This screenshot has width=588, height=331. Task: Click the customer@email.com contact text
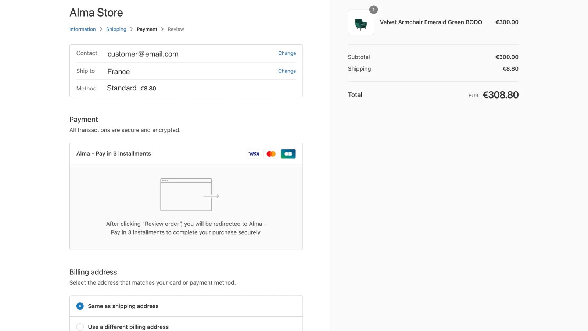[143, 54]
